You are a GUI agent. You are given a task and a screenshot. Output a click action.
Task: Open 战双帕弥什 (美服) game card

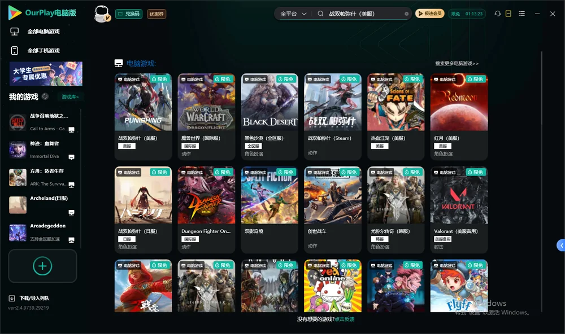[x=143, y=117]
